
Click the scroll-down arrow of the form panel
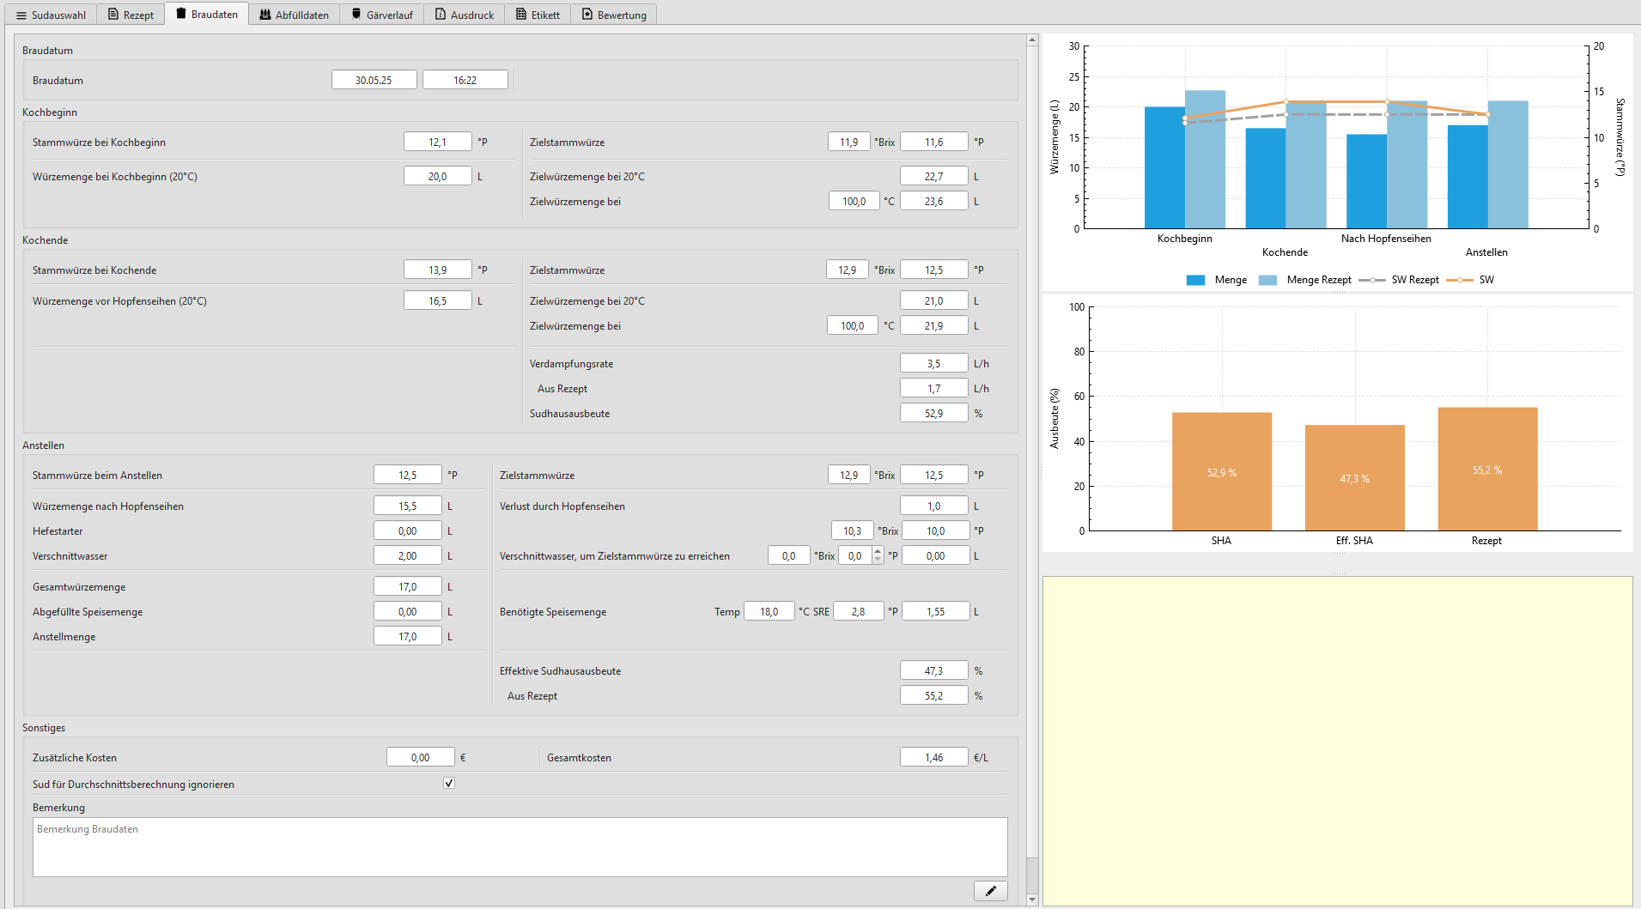pos(1032,900)
